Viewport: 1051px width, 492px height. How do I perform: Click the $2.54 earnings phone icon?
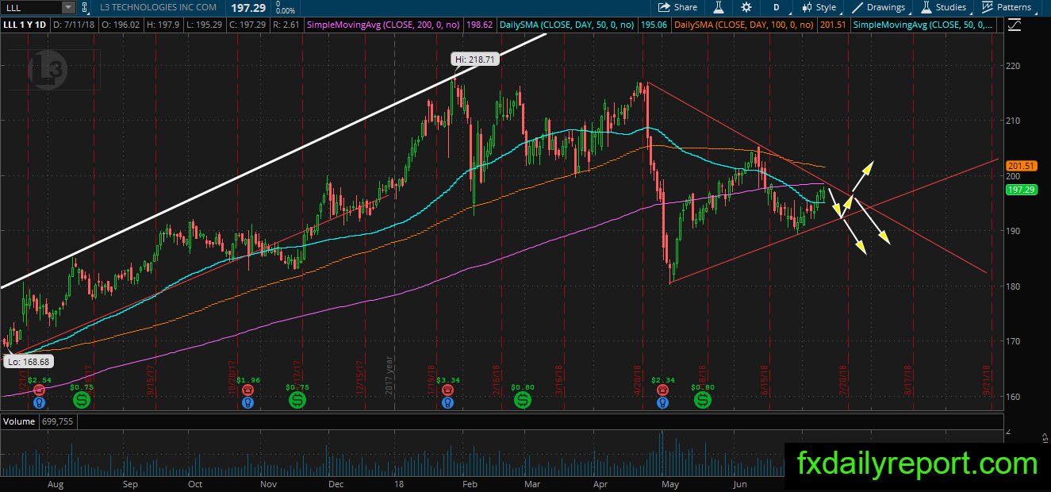(x=39, y=390)
